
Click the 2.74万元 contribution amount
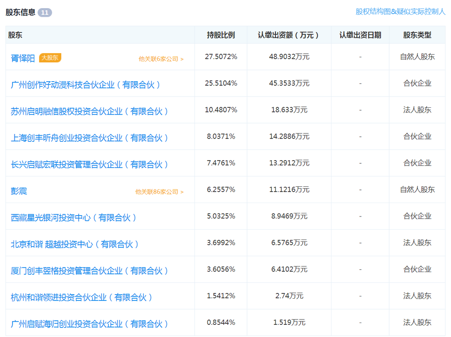pyautogui.click(x=289, y=296)
